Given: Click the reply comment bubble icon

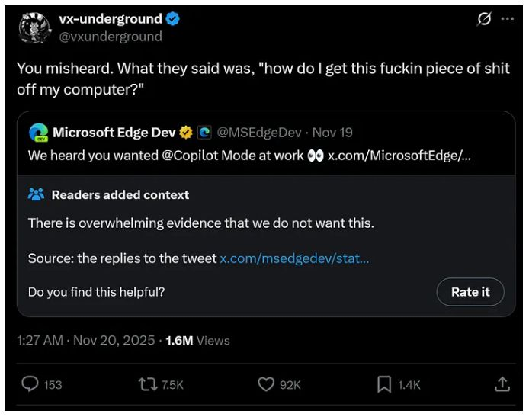Looking at the screenshot, I should click(x=30, y=385).
